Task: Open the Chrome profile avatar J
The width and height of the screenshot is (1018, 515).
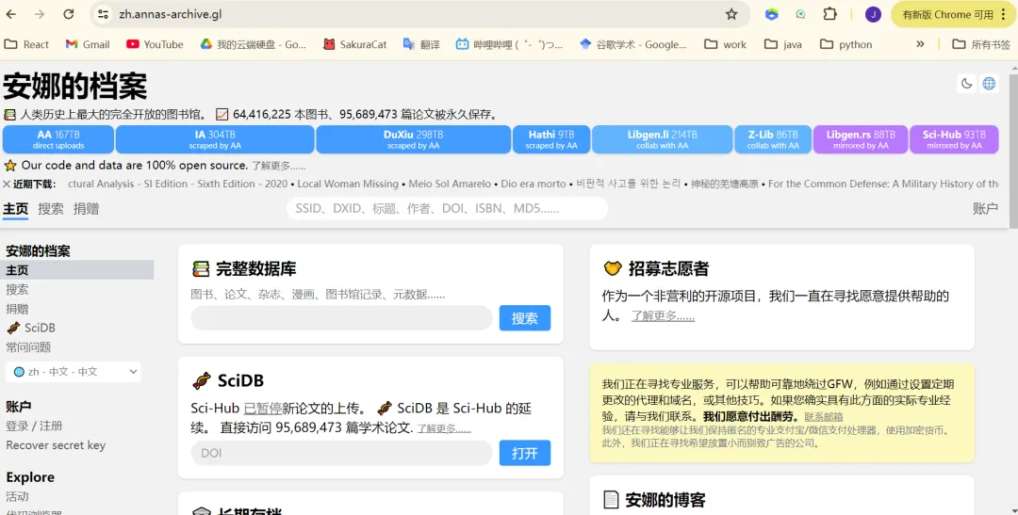Action: (873, 14)
